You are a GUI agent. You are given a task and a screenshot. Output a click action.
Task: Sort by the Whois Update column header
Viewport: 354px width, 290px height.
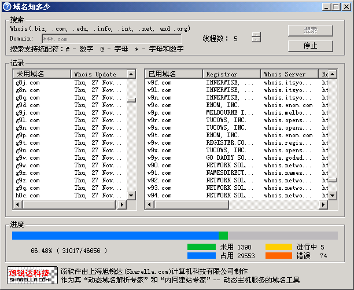pyautogui.click(x=98, y=74)
